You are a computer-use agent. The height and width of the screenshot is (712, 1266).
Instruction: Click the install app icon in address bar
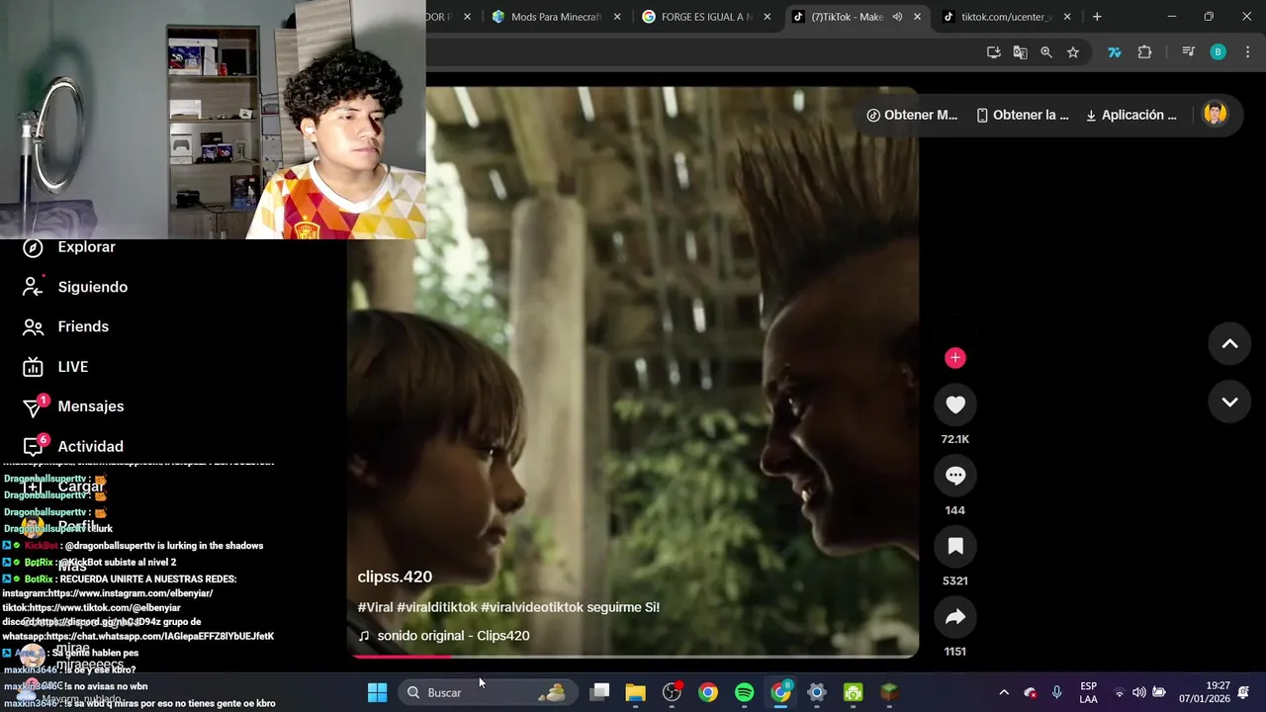[x=994, y=52]
